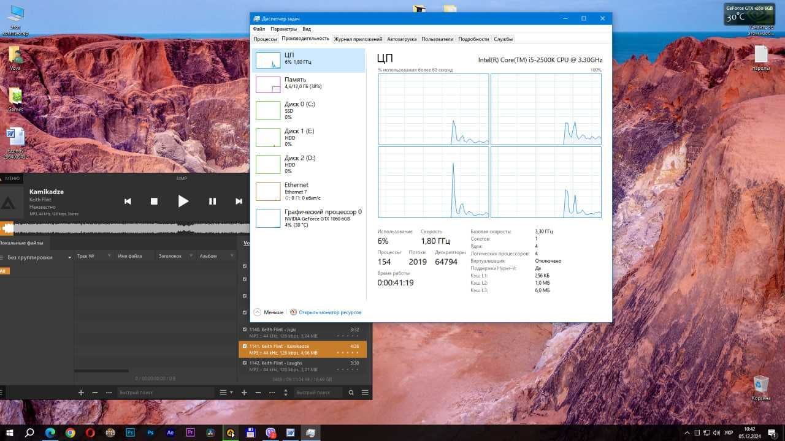
Task: Skip to next track in AIMP
Action: [x=239, y=201]
